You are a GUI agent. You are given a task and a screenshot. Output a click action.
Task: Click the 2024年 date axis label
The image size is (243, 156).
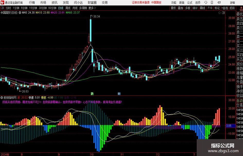[5, 154]
